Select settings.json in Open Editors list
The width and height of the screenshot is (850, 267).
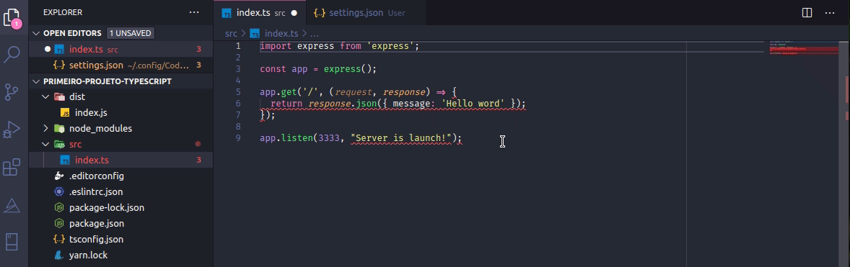point(121,65)
